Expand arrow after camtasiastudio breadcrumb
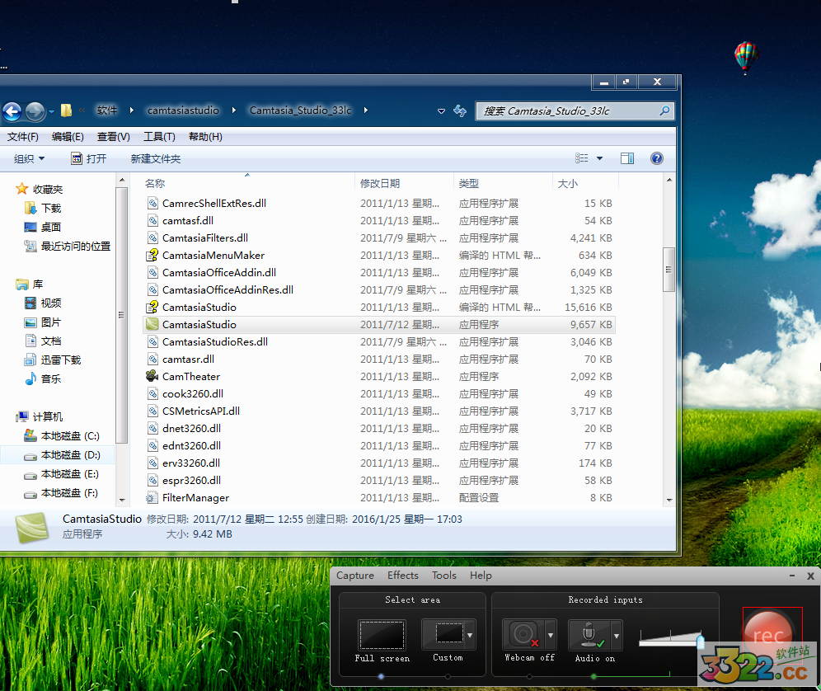The image size is (821, 691). tap(233, 110)
